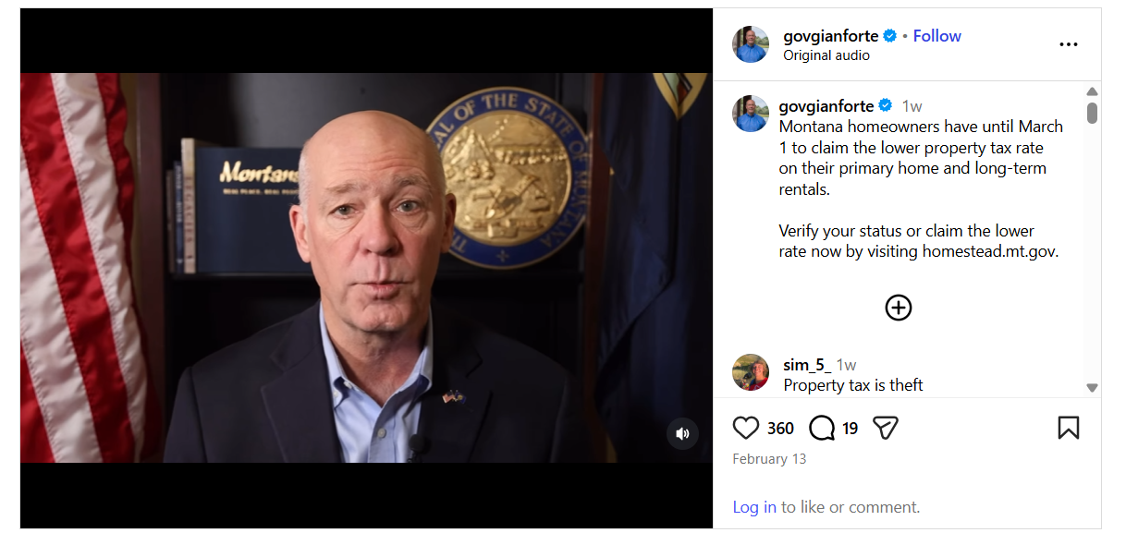The image size is (1126, 545).
Task: Follow the govgianforte account
Action: tap(936, 36)
